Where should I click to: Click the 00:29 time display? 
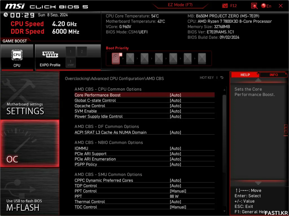[22, 15]
